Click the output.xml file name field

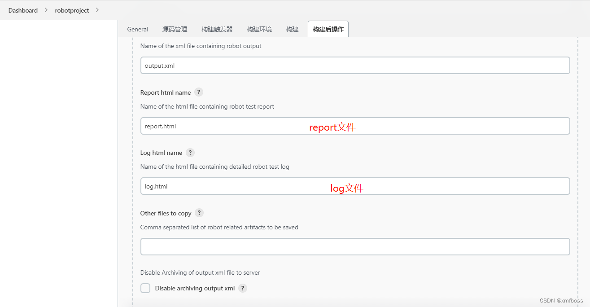pyautogui.click(x=354, y=66)
